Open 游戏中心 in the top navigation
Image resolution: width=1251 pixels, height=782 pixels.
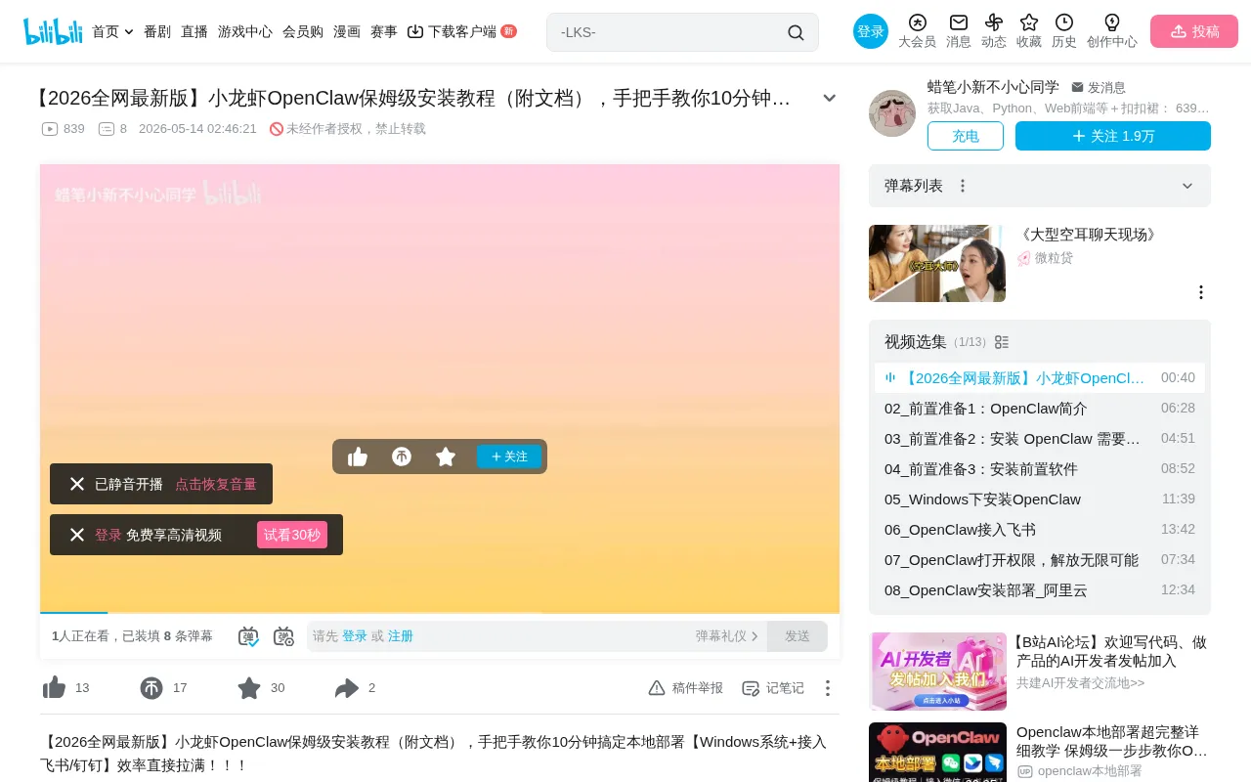click(x=245, y=31)
